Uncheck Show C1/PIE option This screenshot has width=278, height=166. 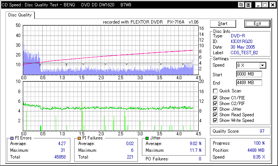tap(215, 98)
